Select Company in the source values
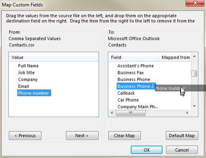This screenshot has width=206, height=158. coord(28,79)
